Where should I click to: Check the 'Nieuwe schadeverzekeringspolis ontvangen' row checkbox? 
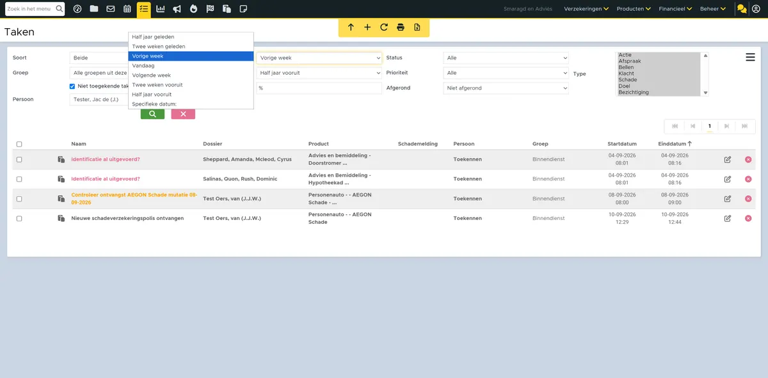[x=19, y=219]
